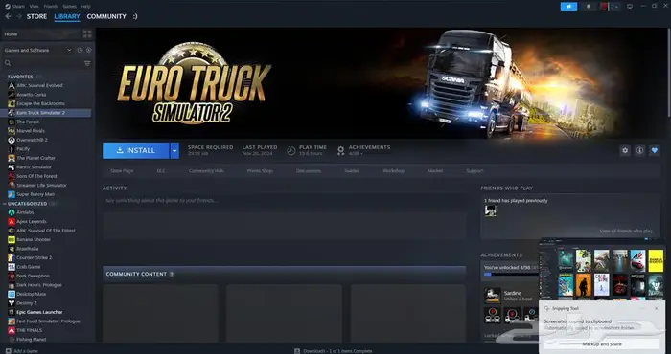The width and height of the screenshot is (671, 354).
Task: Toggle recent activity sort clock icon
Action: coord(80,50)
